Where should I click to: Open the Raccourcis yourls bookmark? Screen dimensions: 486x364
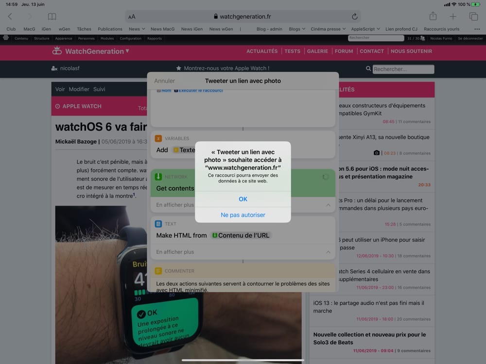[441, 29]
